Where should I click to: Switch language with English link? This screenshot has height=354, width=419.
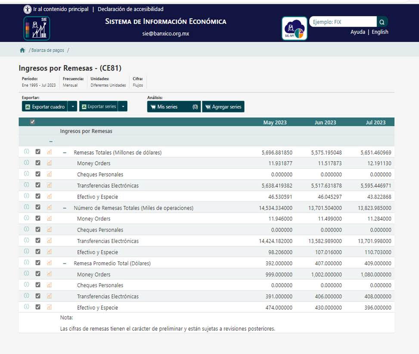coord(380,32)
